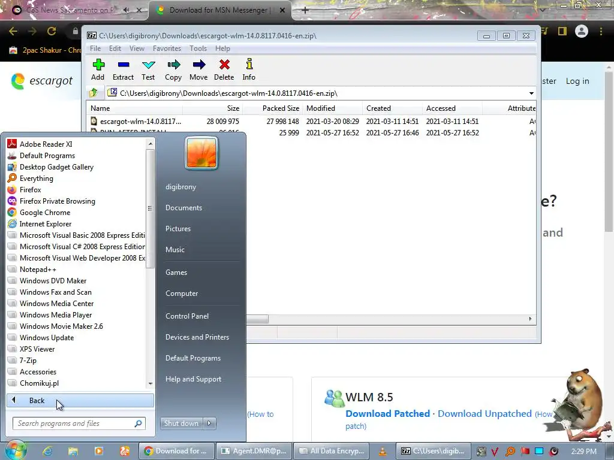Click Back in the Start menu
The width and height of the screenshot is (614, 460).
coord(80,401)
